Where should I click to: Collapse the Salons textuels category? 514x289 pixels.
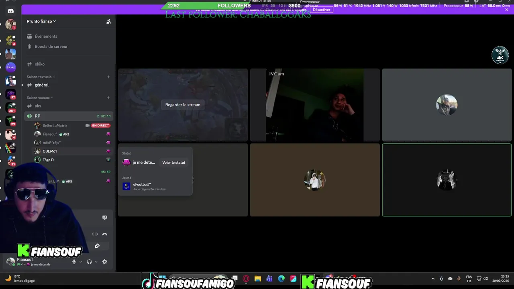point(41,77)
